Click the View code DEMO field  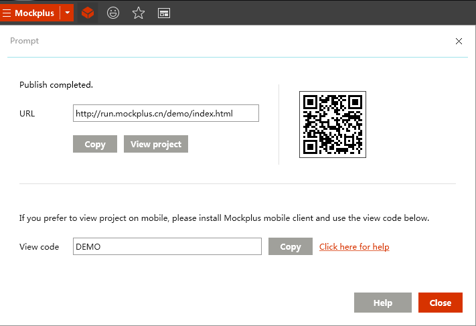(167, 246)
